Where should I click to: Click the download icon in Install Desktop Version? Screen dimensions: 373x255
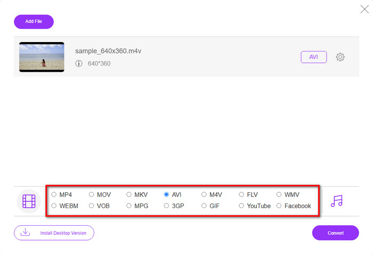(25, 232)
